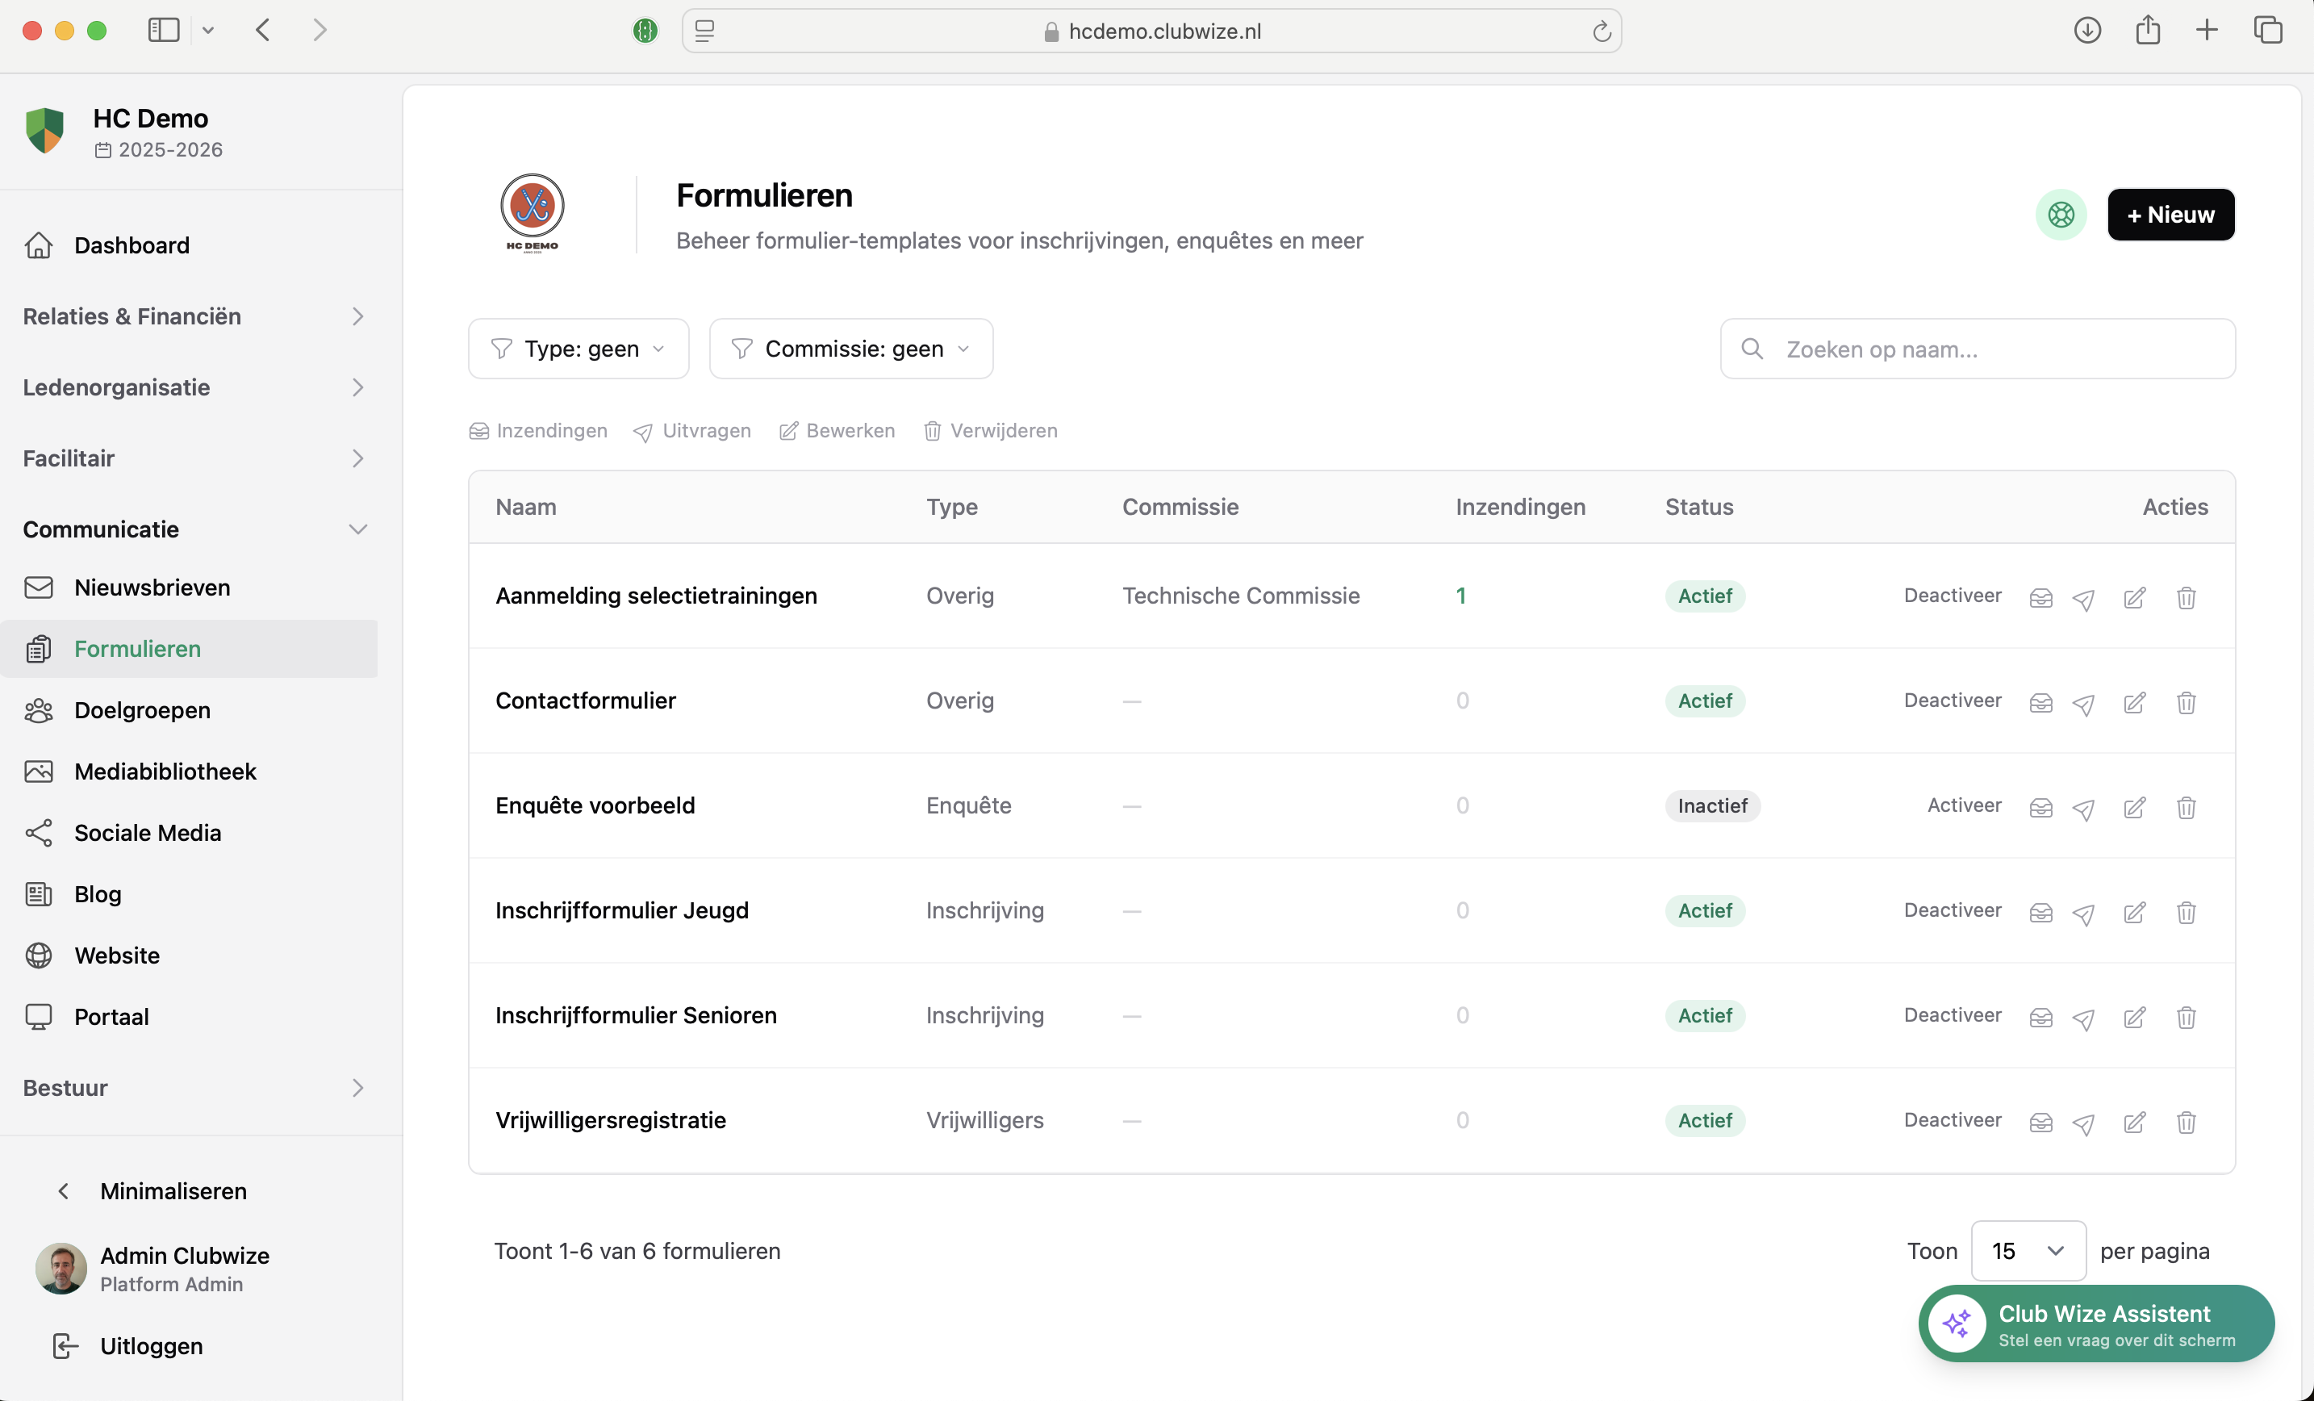Screen dimensions: 2314x1401
Task: Delete Enquête voorbeeld via trash icon
Action: click(x=2186, y=807)
